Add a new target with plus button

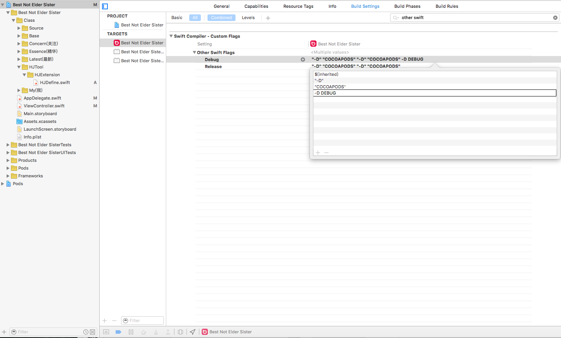[x=104, y=320]
